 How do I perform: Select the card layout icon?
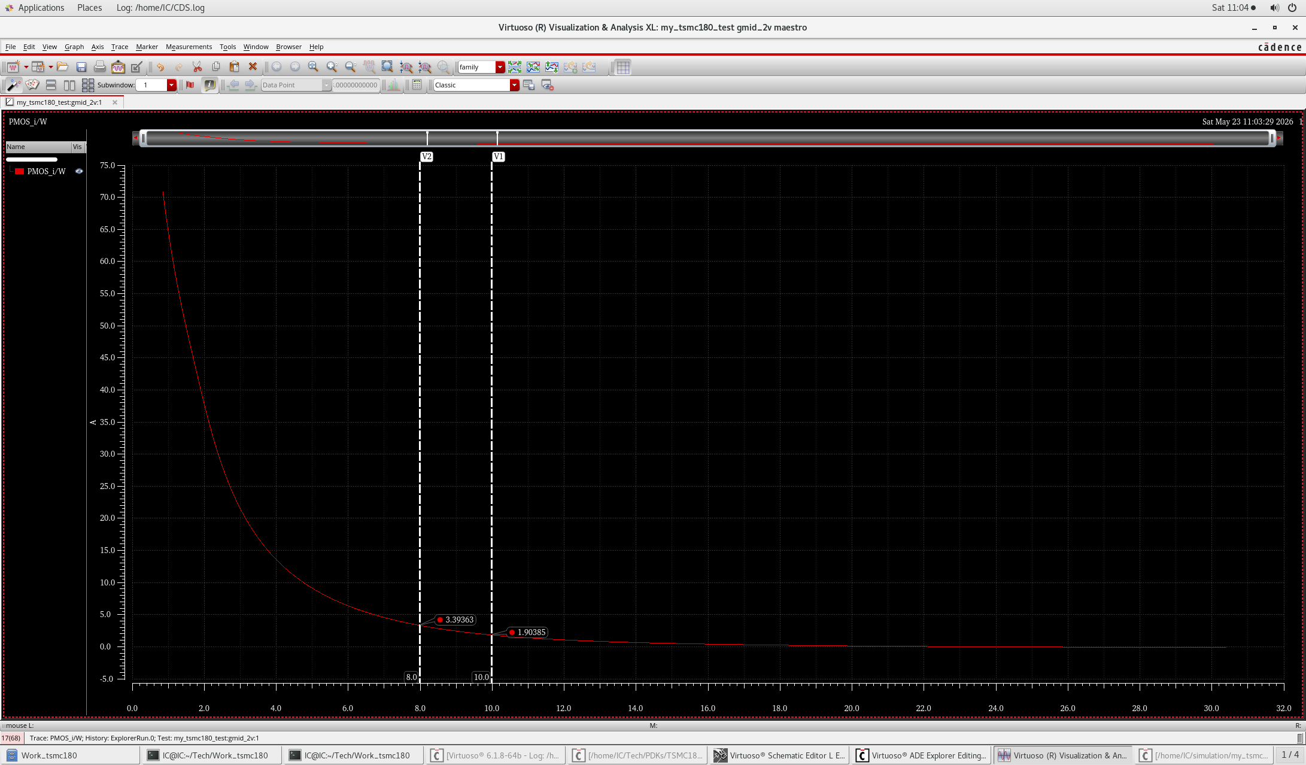[x=32, y=85]
